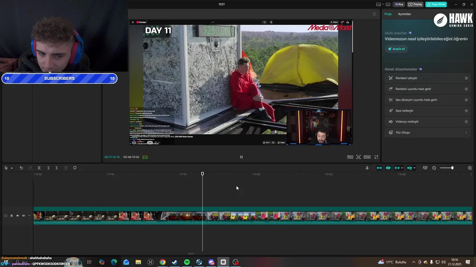Add a marker with the shield icon

click(x=75, y=168)
